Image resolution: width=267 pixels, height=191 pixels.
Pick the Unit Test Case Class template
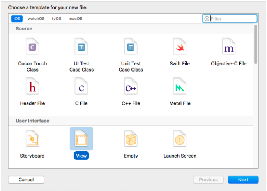(x=131, y=48)
